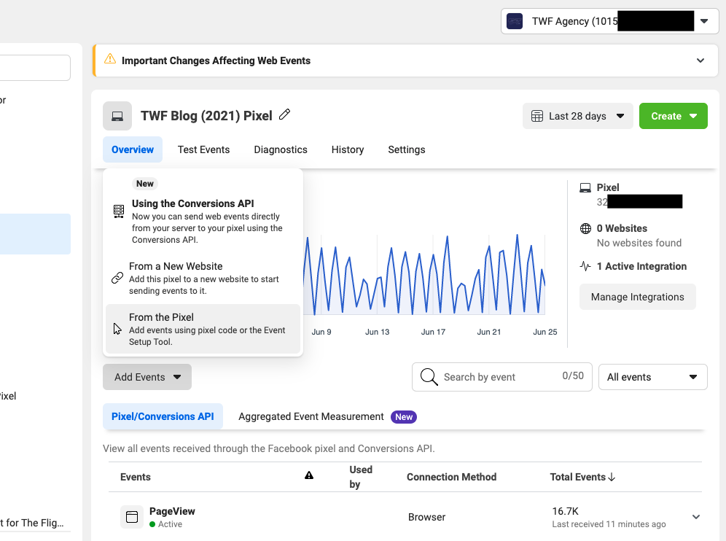Switch to the Test Events tab
The width and height of the screenshot is (726, 541).
click(203, 149)
